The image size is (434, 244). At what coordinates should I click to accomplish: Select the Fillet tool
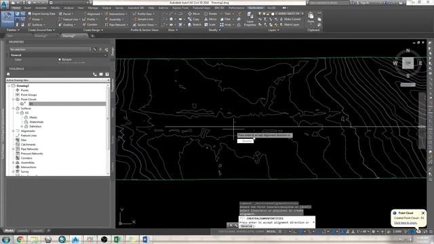(226, 20)
